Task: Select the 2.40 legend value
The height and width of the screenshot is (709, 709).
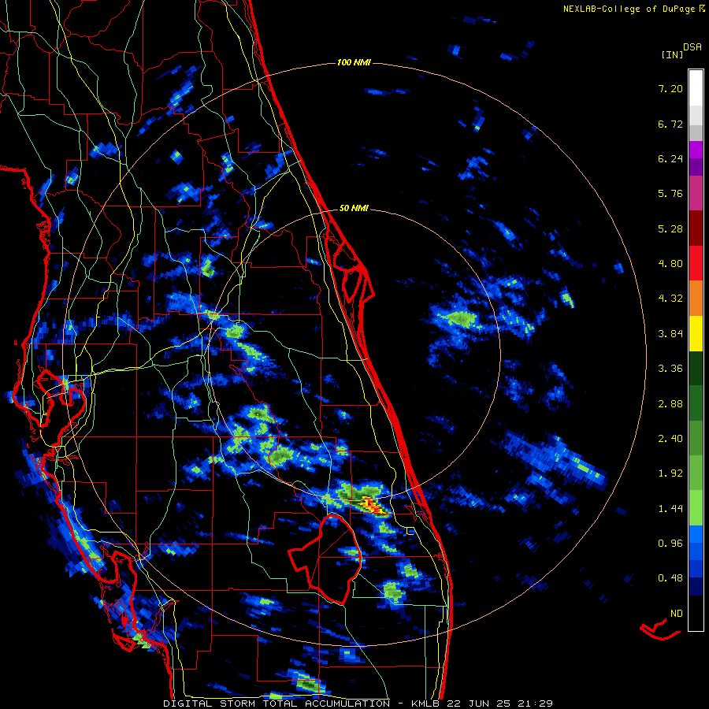Action: click(x=670, y=439)
